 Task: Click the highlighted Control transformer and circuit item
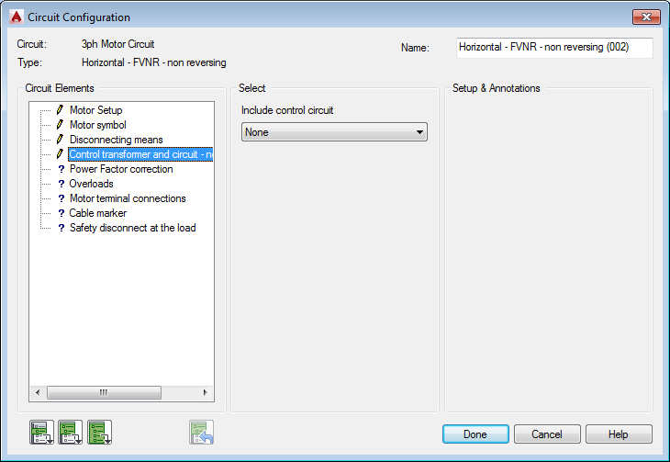(140, 154)
